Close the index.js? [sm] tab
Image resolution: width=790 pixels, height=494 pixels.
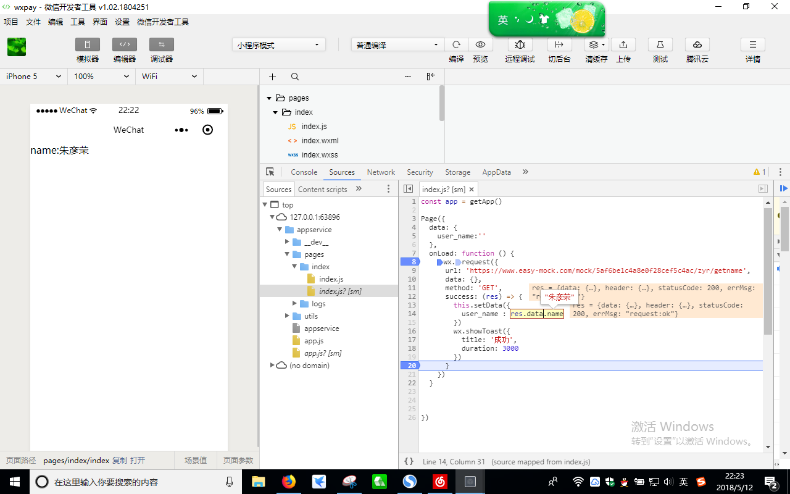tap(472, 190)
